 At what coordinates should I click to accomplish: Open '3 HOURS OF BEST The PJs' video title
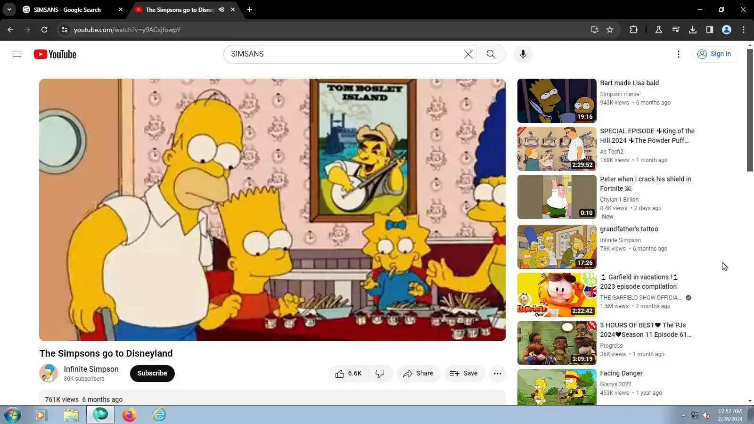click(x=646, y=330)
